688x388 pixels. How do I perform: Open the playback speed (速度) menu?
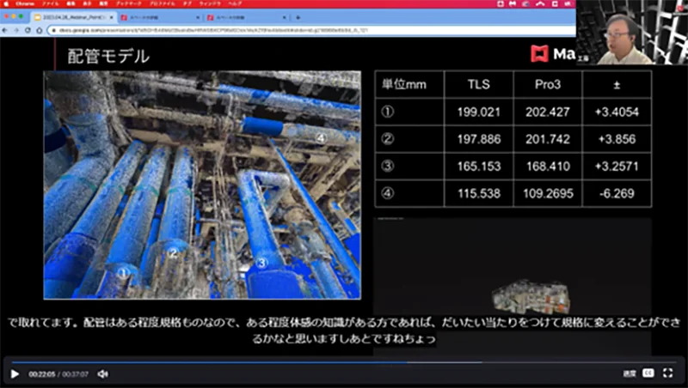[629, 373]
